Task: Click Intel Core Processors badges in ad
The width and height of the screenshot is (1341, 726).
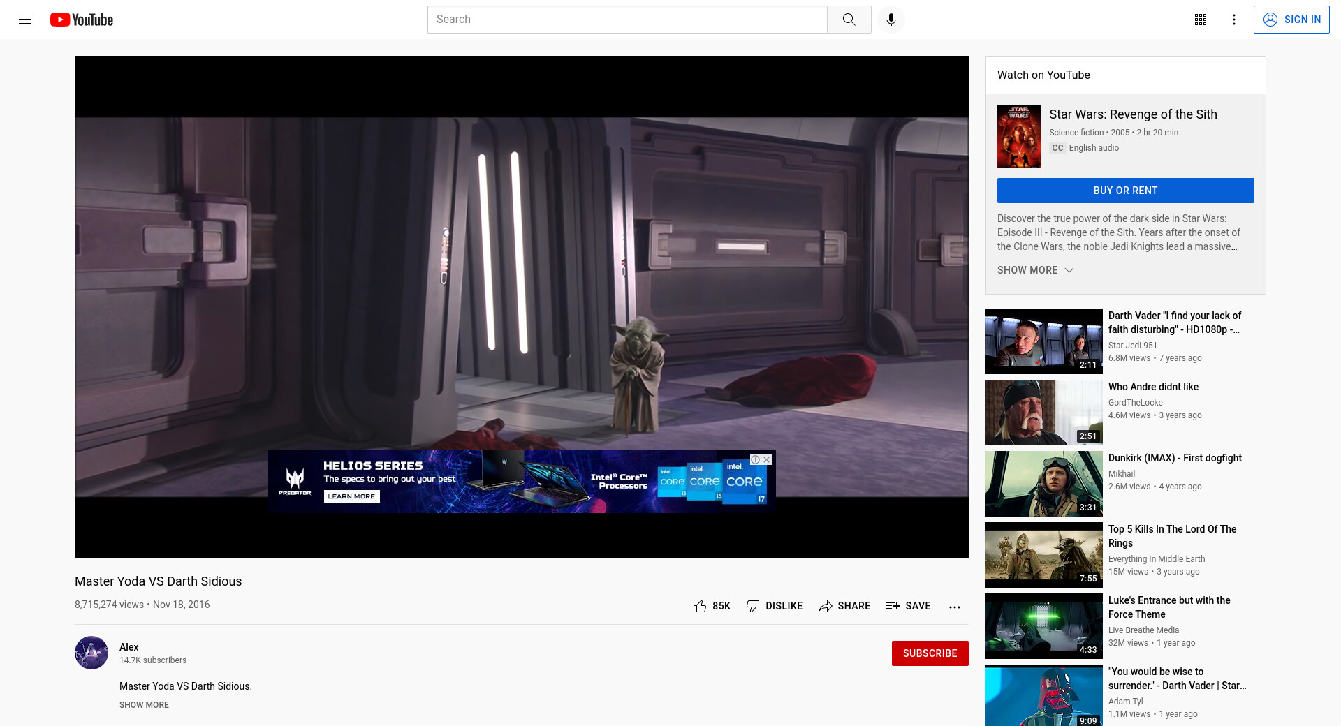Action: (x=712, y=482)
